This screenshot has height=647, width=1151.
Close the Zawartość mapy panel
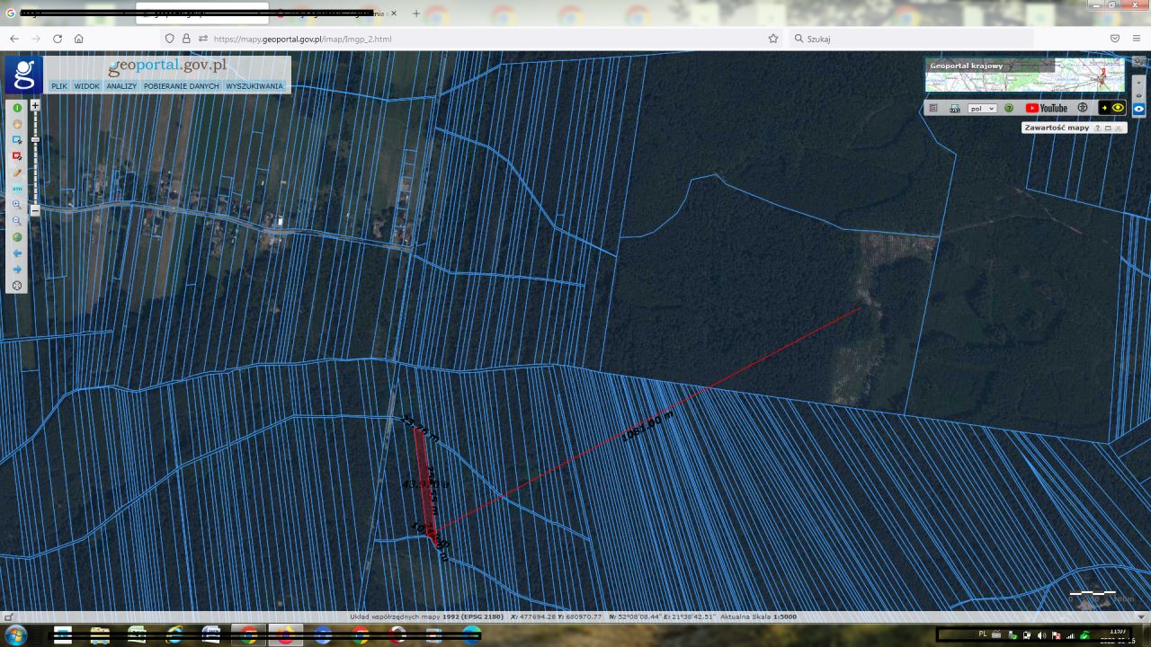pos(1118,129)
